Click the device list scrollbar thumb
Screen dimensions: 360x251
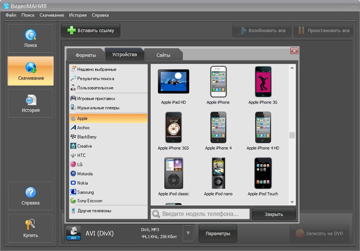coord(292,135)
